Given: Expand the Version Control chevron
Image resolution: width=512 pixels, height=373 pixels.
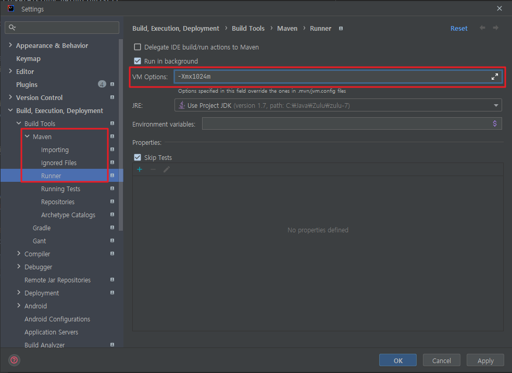Looking at the screenshot, I should tap(10, 97).
